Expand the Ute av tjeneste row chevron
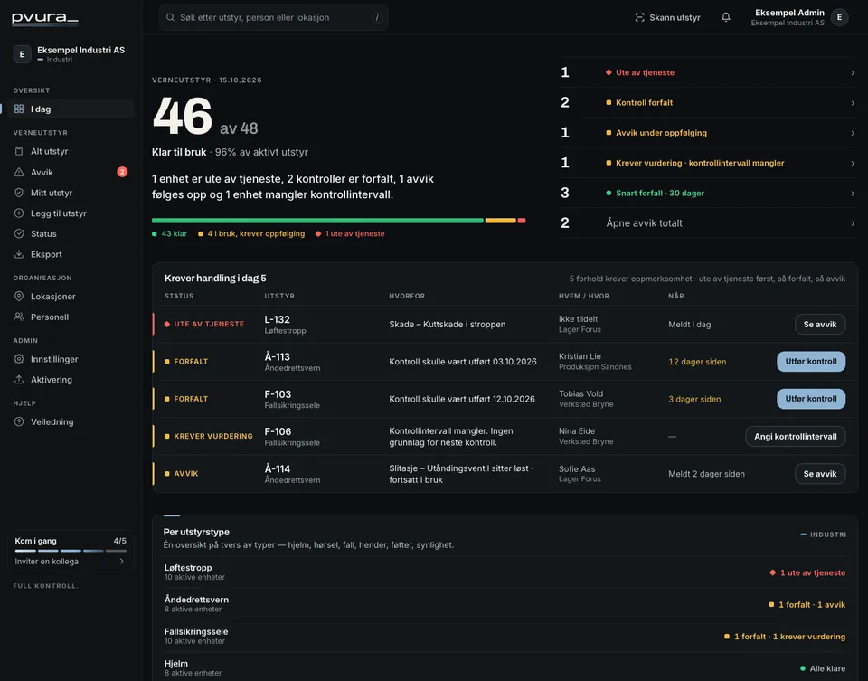Viewport: 868px width, 681px height. (853, 72)
